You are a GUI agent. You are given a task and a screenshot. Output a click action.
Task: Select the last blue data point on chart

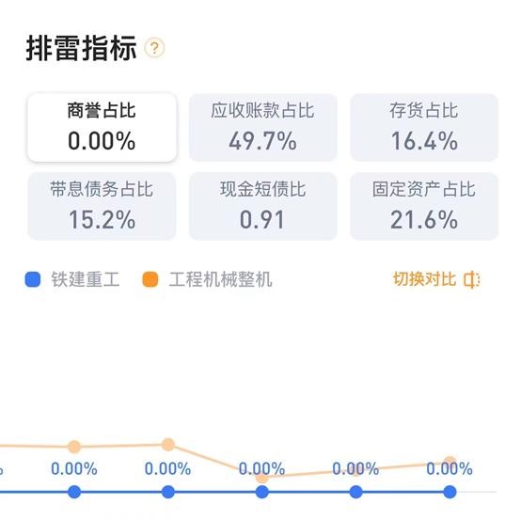tap(450, 492)
